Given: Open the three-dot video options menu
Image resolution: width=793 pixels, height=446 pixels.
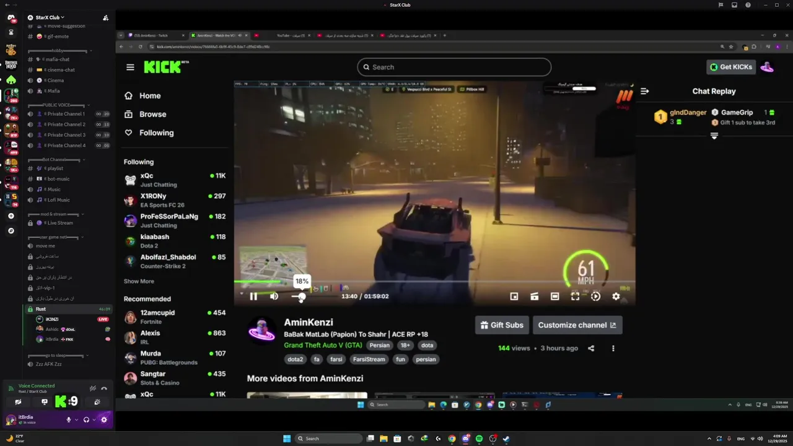Looking at the screenshot, I should pyautogui.click(x=613, y=348).
